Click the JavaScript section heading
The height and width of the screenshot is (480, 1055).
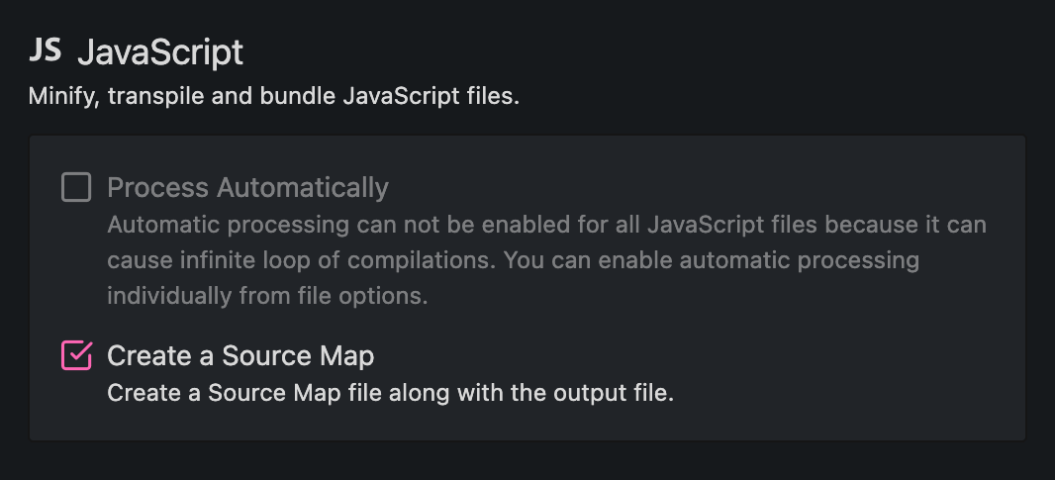point(159,52)
